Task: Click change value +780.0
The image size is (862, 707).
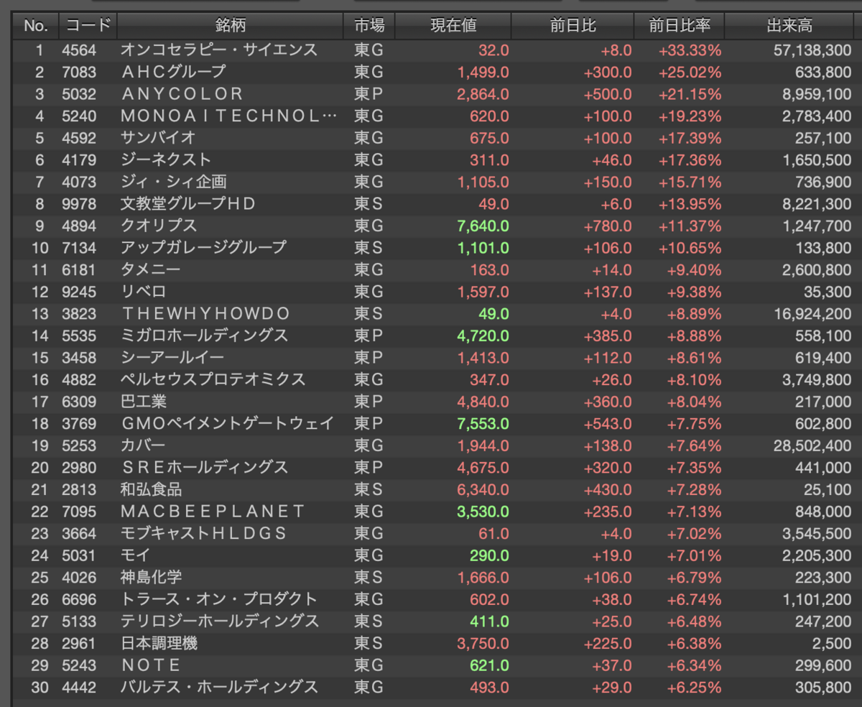Action: (608, 226)
